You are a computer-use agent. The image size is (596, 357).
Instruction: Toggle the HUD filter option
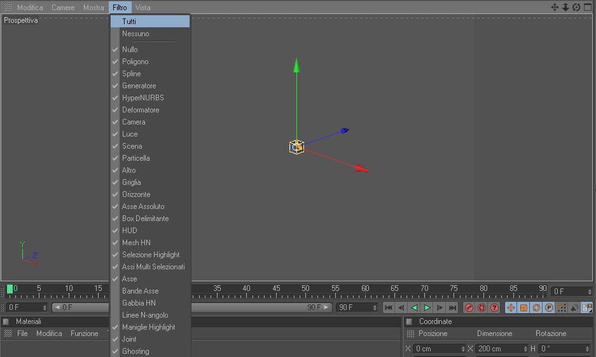(151, 231)
